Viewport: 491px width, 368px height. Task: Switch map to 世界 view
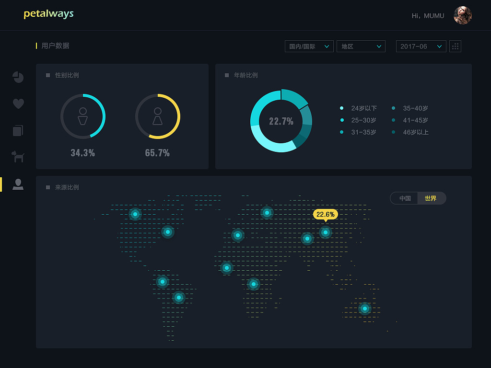[x=431, y=198]
